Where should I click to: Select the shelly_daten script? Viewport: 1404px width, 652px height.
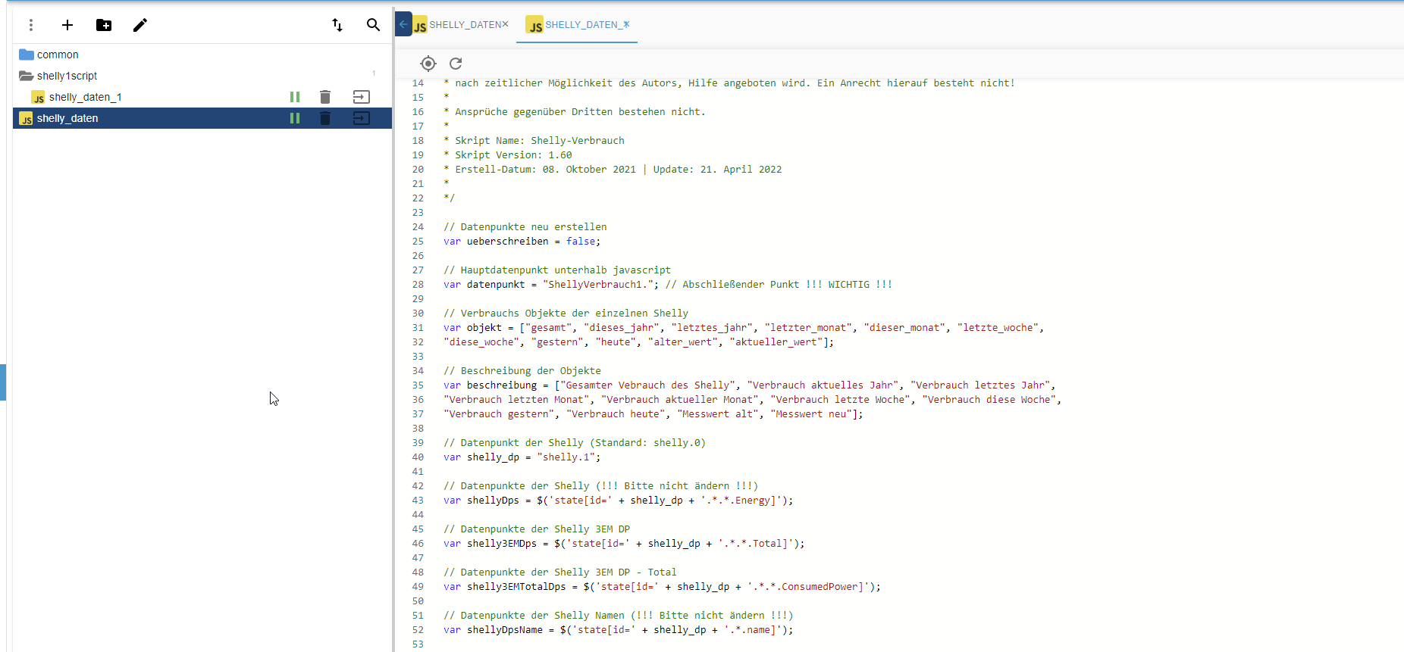[x=67, y=118]
